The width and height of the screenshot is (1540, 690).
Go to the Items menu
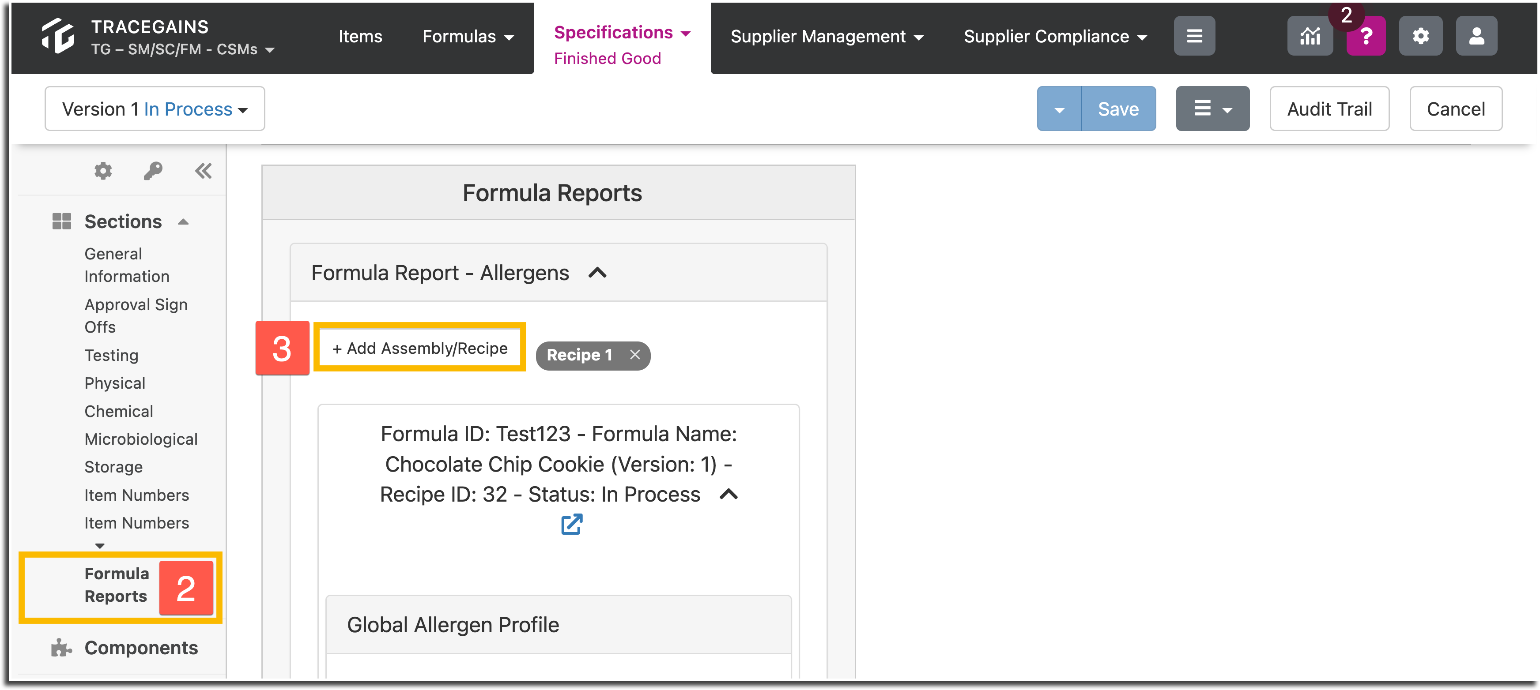(x=360, y=37)
